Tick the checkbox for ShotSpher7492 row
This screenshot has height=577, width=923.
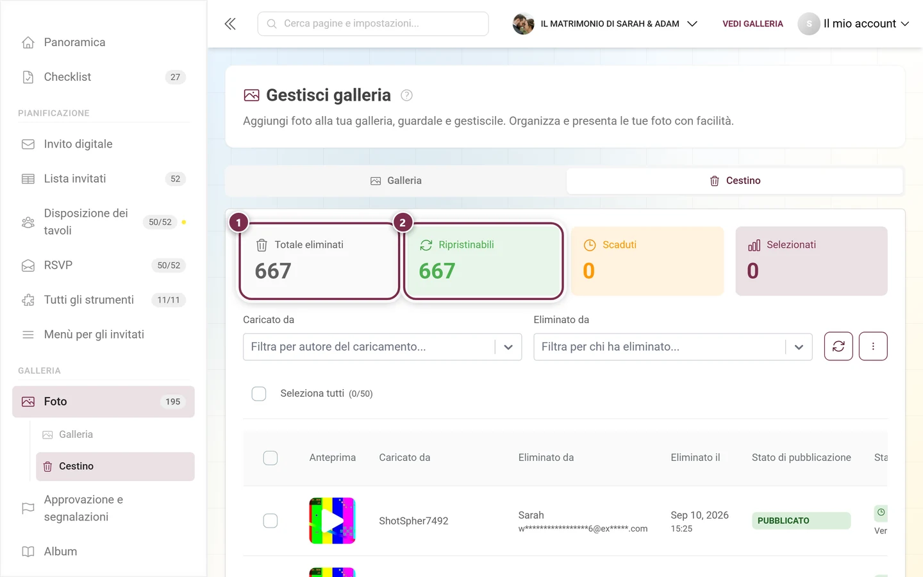(270, 521)
